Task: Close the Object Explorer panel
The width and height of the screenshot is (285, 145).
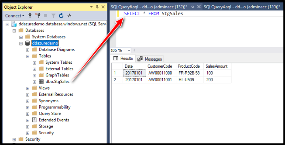Action: (x=103, y=7)
